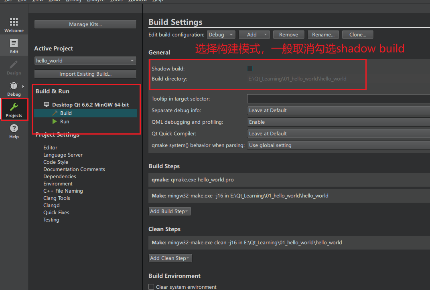Open Clang Tools project settings
This screenshot has width=430, height=290.
pyautogui.click(x=57, y=198)
